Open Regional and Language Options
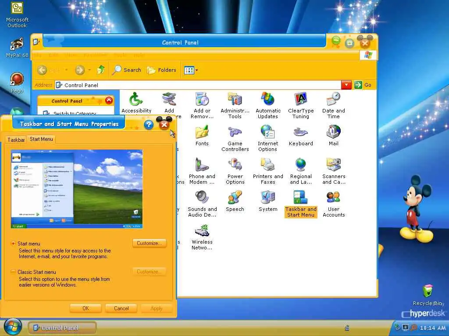Image resolution: width=449 pixels, height=336 pixels. (x=301, y=171)
